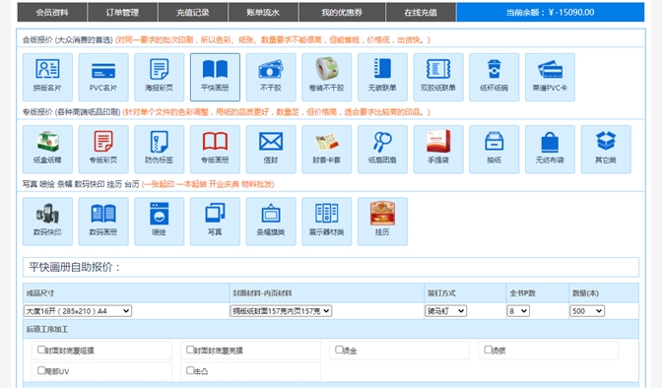This screenshot has width=662, height=388.
Task: Open the 全书P数 page count dropdown
Action: (x=518, y=311)
